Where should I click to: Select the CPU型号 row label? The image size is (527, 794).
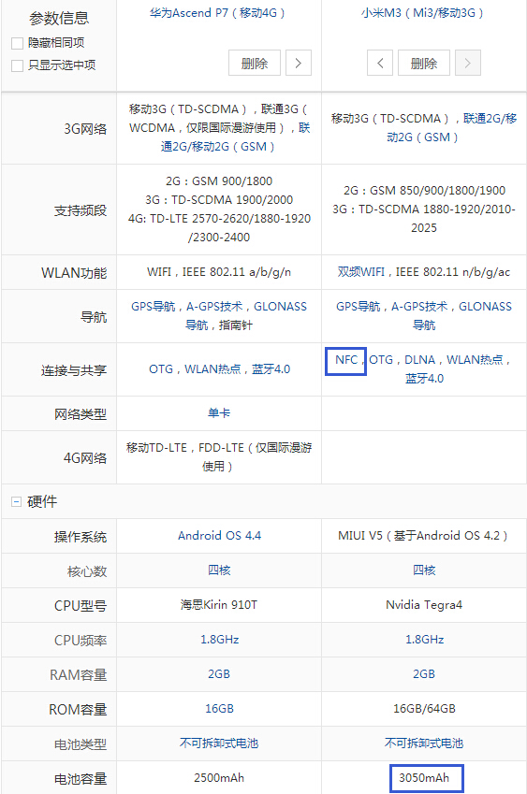click(x=81, y=606)
